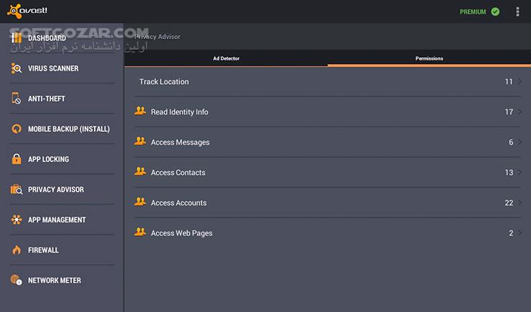Click the count 2 for Access Web Pages

511,233
